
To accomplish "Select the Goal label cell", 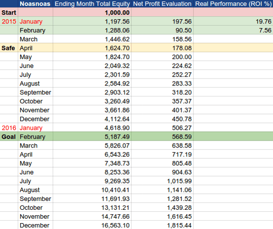I will 9,137.
